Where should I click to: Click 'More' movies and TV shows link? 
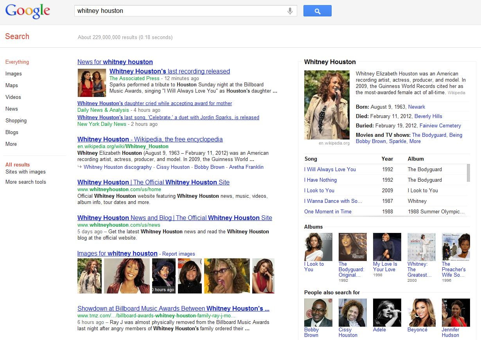tap(415, 141)
